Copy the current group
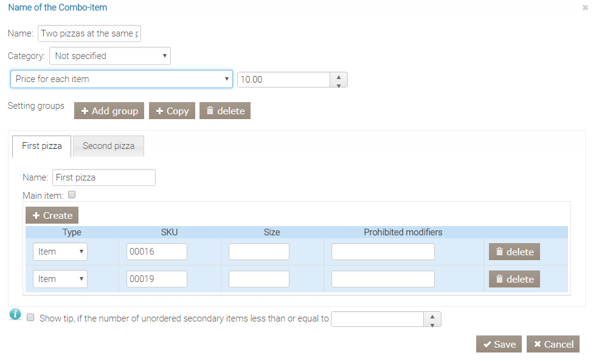596x361 pixels. click(172, 111)
